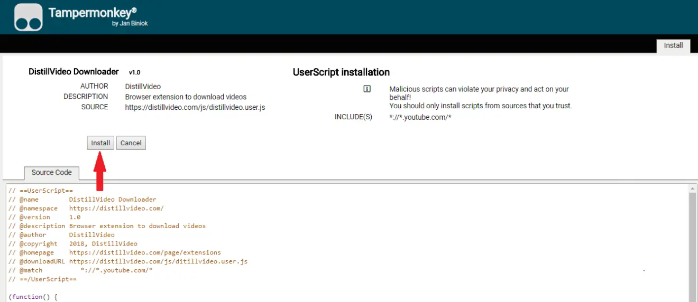Click the @version 1.0 code line

[x=44, y=217]
